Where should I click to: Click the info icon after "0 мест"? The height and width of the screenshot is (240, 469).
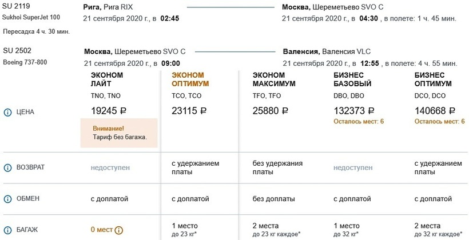119,230
